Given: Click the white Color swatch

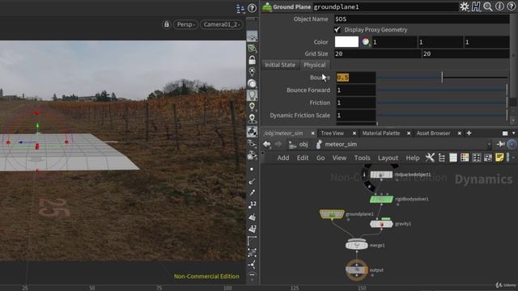Looking at the screenshot, I should [x=346, y=42].
